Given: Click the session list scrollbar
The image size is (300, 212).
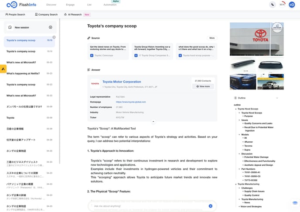Looking at the screenshot, I should tap(59, 91).
